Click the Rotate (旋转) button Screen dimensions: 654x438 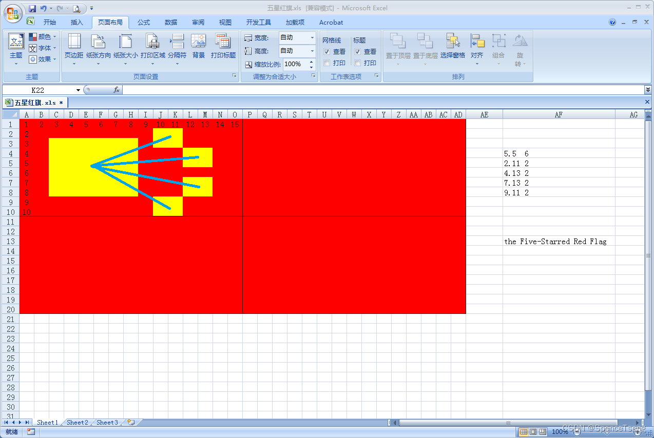tap(520, 50)
